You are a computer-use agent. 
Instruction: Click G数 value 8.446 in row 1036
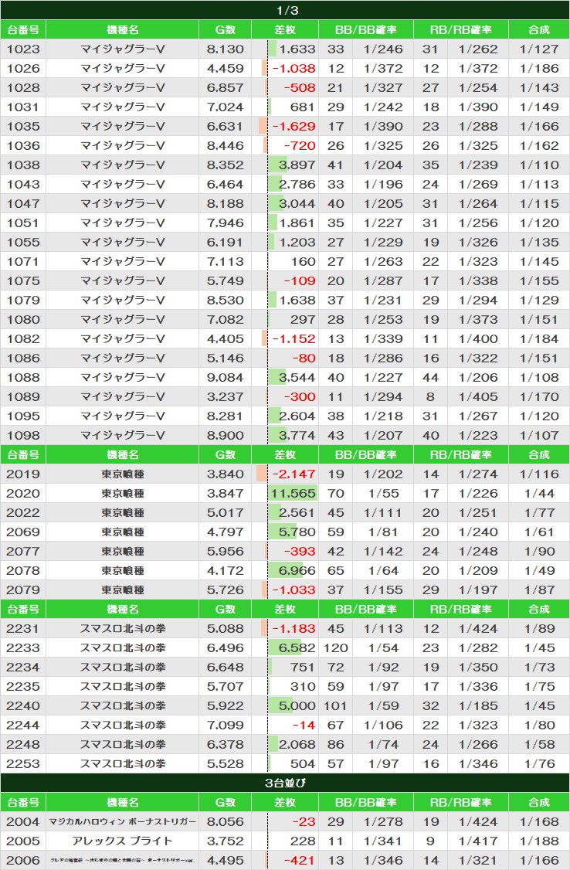tap(225, 146)
